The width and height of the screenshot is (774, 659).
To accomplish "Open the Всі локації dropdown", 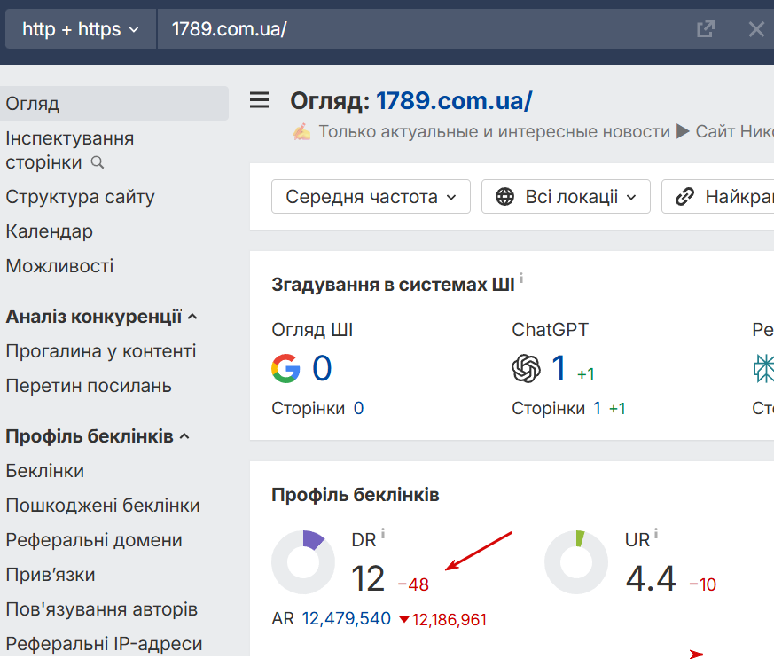I will click(566, 197).
